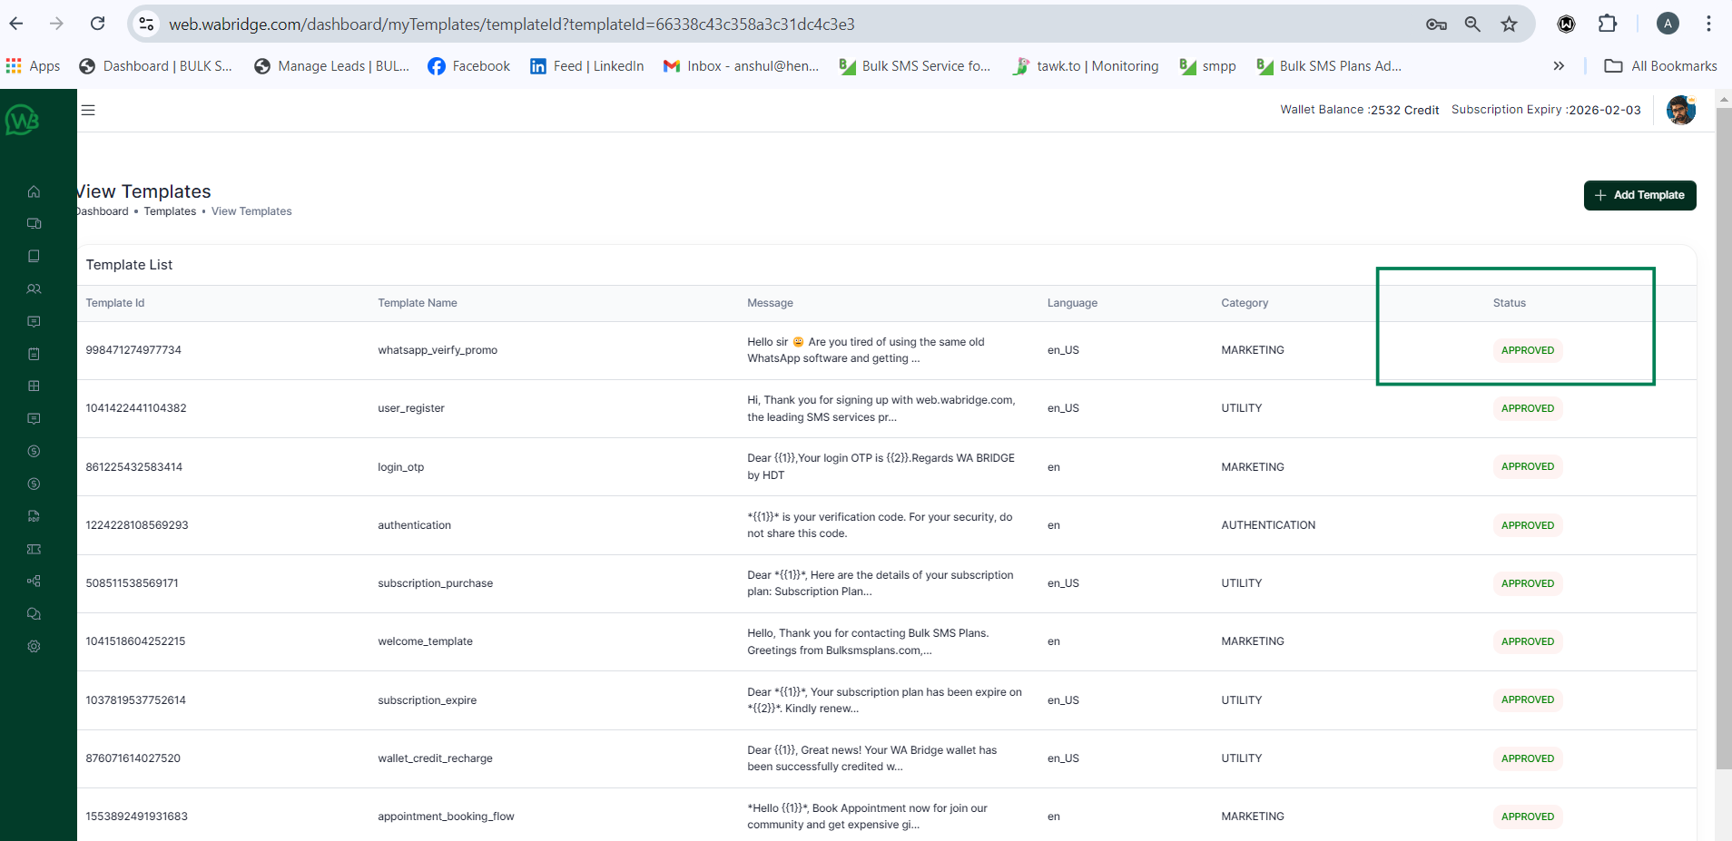Click the Add Template button
The height and width of the screenshot is (841, 1732).
click(1639, 195)
